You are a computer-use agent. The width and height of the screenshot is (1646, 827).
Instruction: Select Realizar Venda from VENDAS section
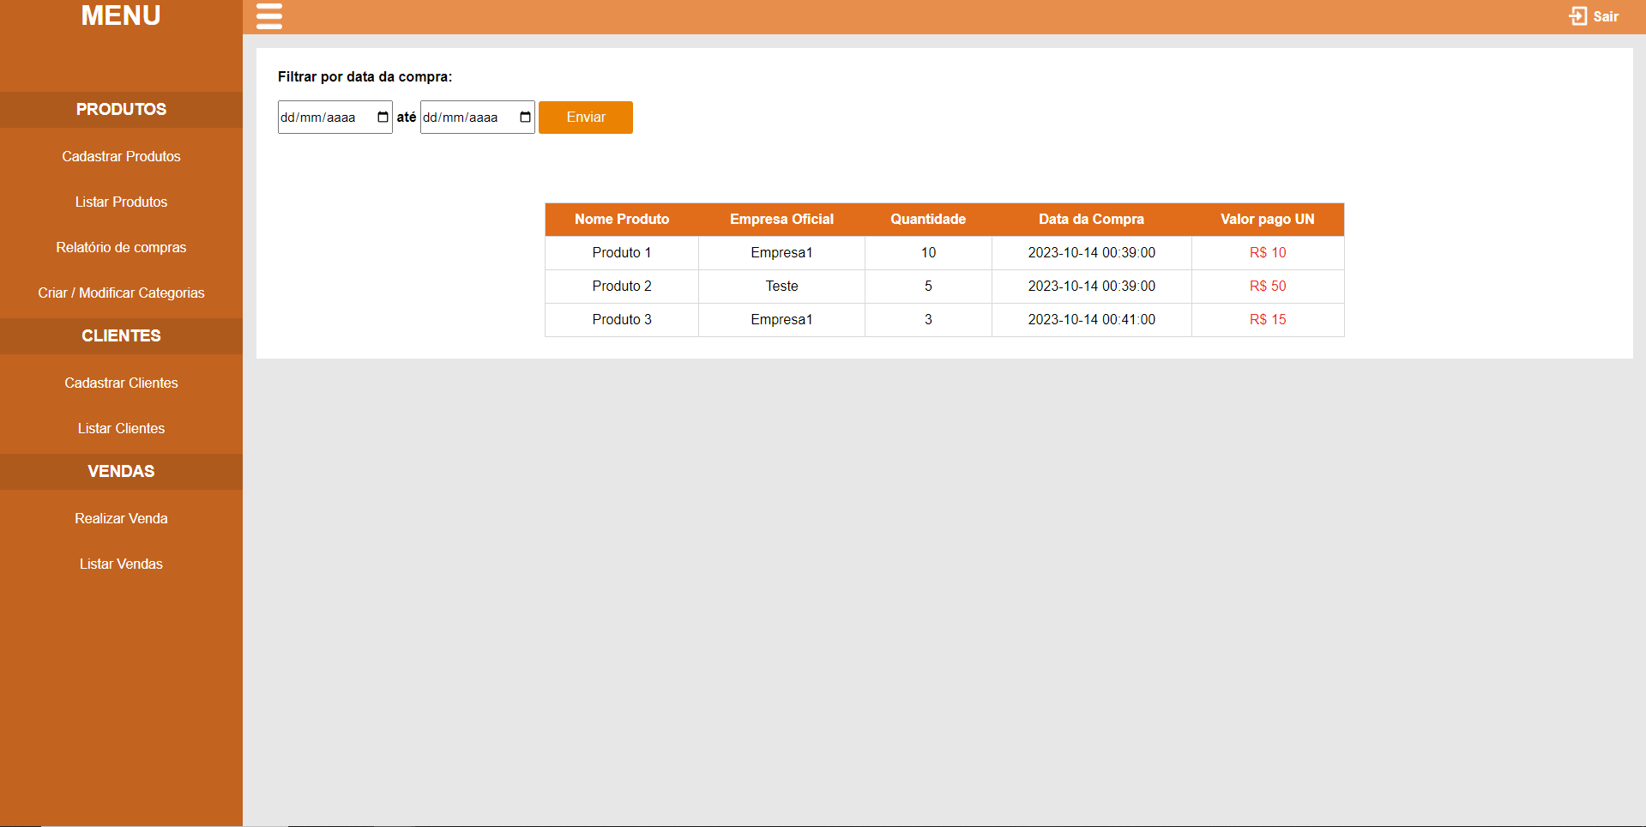tap(121, 518)
